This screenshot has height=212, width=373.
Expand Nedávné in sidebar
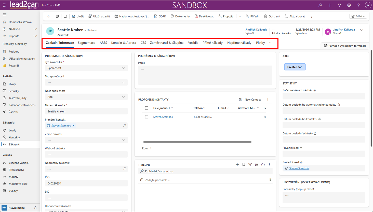click(35, 29)
